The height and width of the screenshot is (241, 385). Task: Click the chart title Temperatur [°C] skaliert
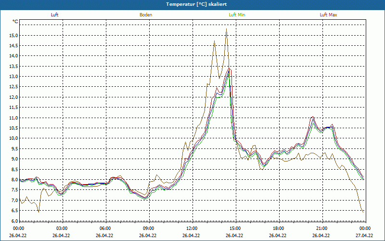(x=196, y=4)
